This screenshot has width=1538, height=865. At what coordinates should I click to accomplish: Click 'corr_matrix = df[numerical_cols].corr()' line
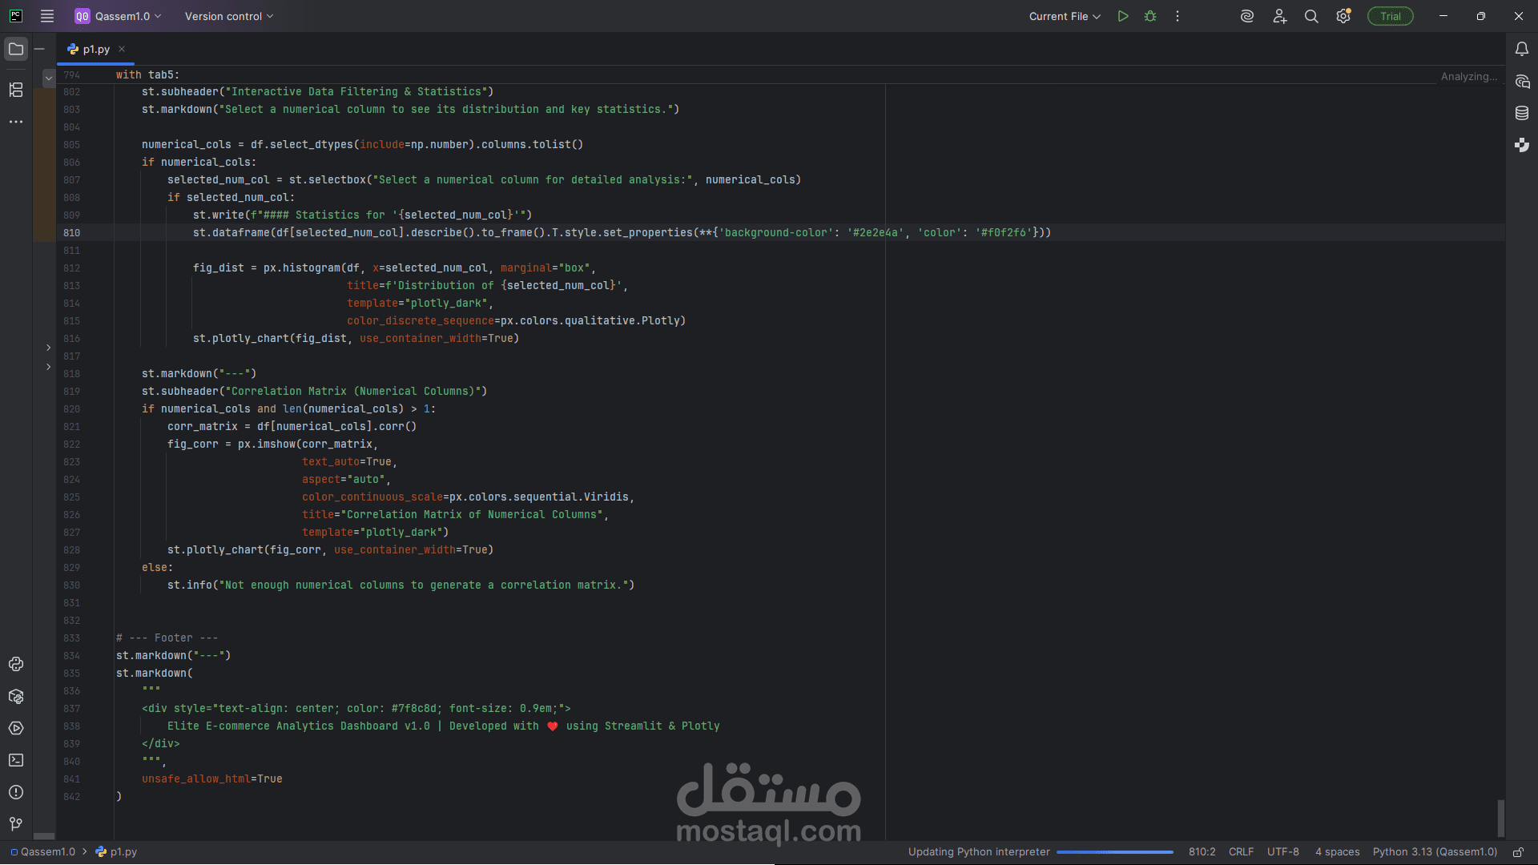pyautogui.click(x=292, y=426)
